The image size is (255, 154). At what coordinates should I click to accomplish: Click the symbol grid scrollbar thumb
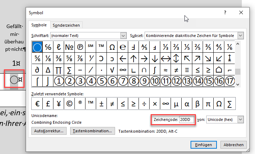238,71
